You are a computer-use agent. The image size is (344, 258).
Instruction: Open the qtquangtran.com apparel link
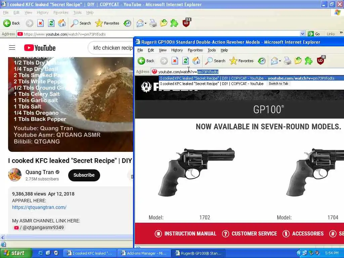click(x=39, y=207)
